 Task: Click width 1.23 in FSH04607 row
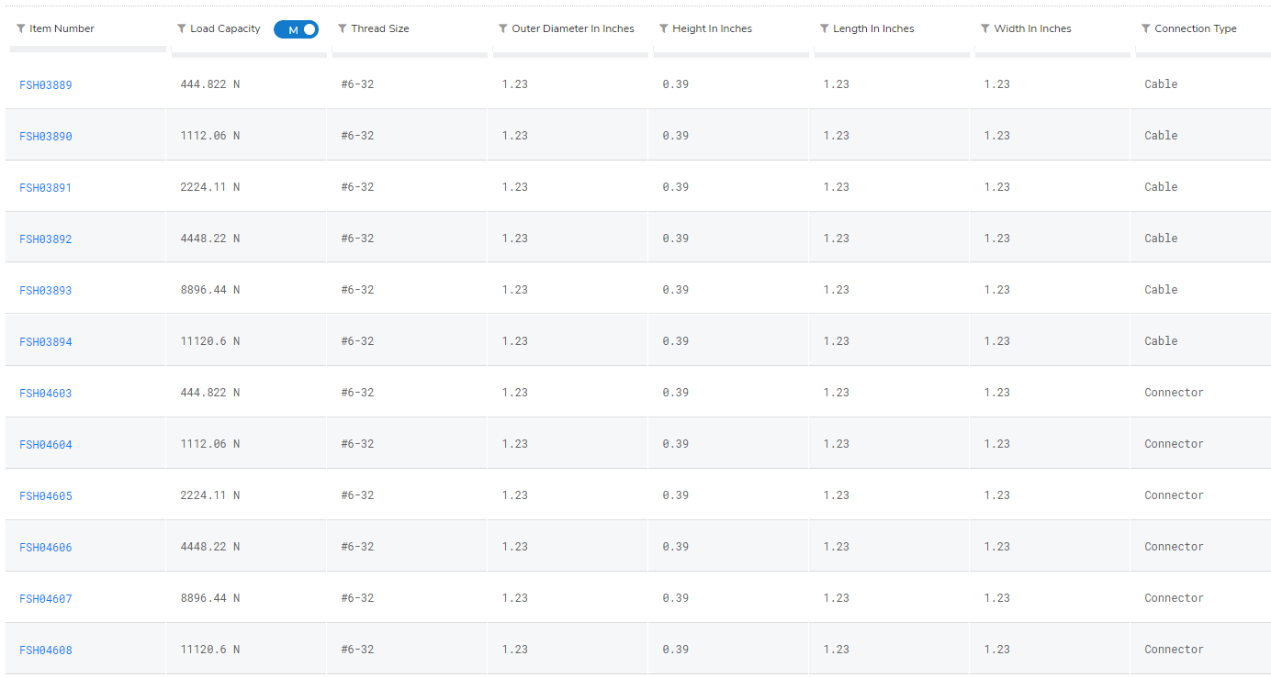pos(997,598)
